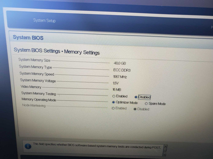Click the Memory Operating Mode label
Screen dimensions: 213x159
tap(39, 100)
